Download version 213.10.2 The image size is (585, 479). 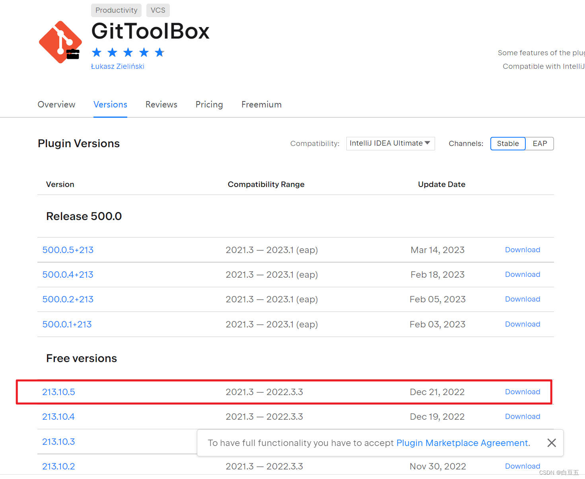(x=523, y=466)
